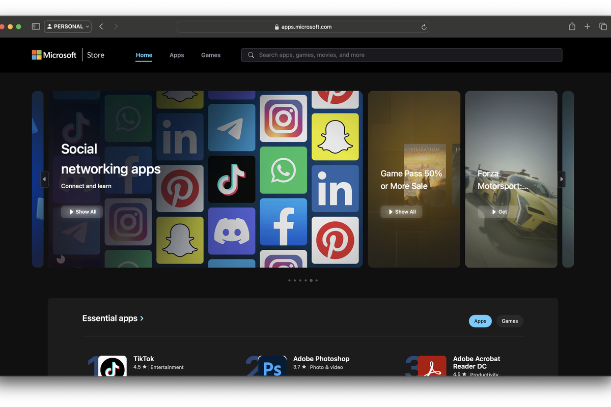Toggle the Safari sidebar
Viewport: 611px width, 407px height.
(36, 26)
